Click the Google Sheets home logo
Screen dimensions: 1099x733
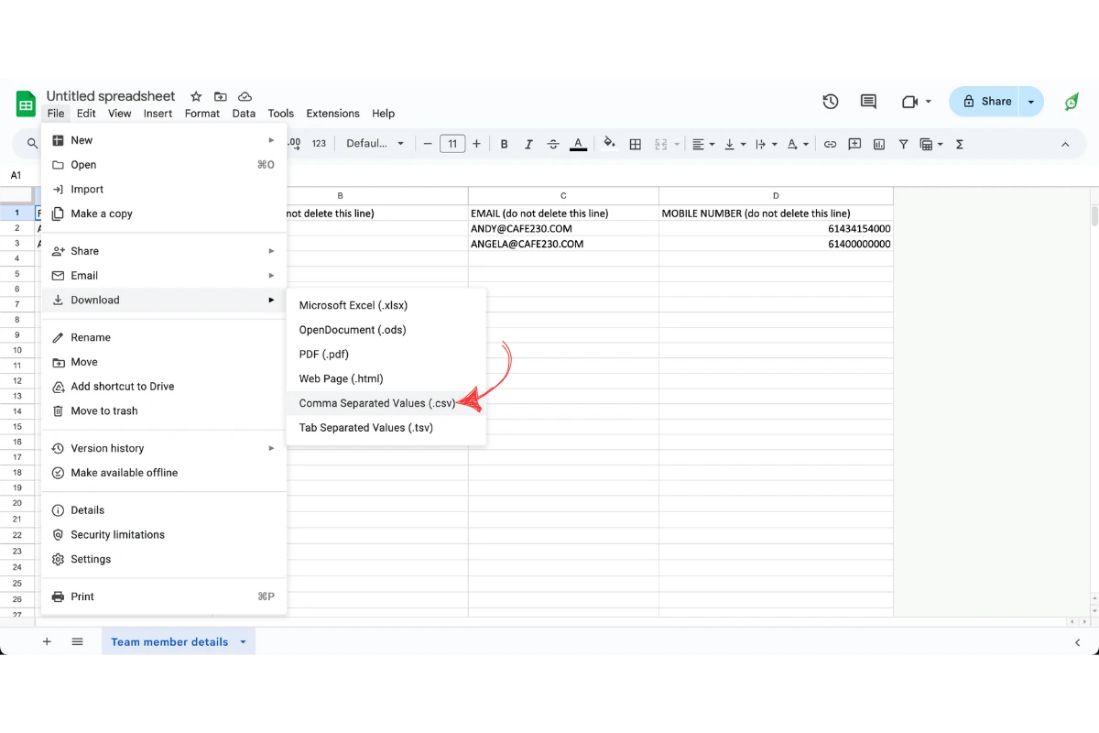26,104
